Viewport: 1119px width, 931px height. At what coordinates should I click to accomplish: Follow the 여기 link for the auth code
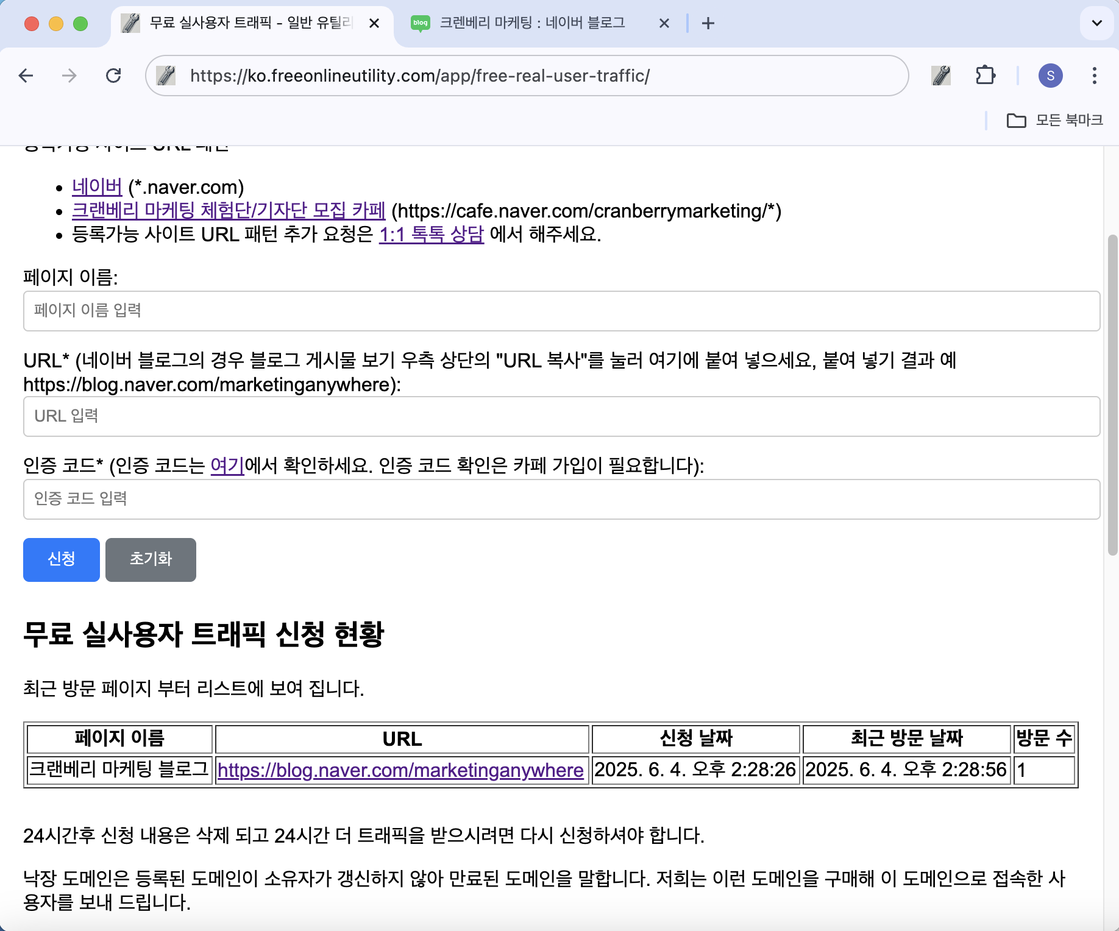pyautogui.click(x=227, y=466)
